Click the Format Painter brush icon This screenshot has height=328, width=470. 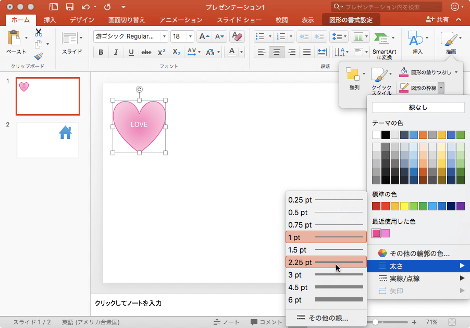[39, 56]
